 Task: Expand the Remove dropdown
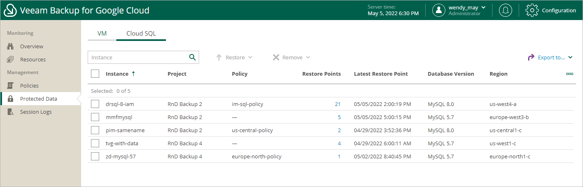point(308,58)
